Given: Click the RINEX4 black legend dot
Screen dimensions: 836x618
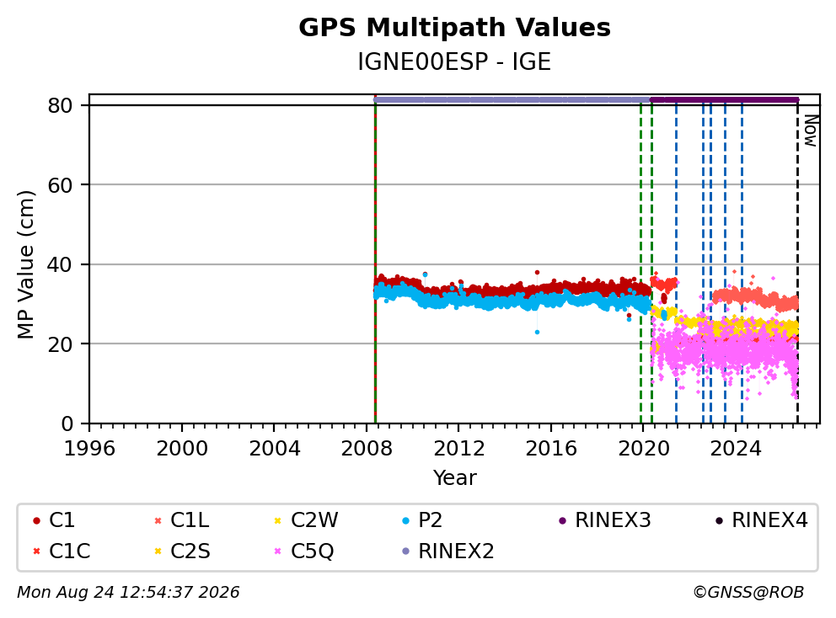Looking at the screenshot, I should coord(719,520).
